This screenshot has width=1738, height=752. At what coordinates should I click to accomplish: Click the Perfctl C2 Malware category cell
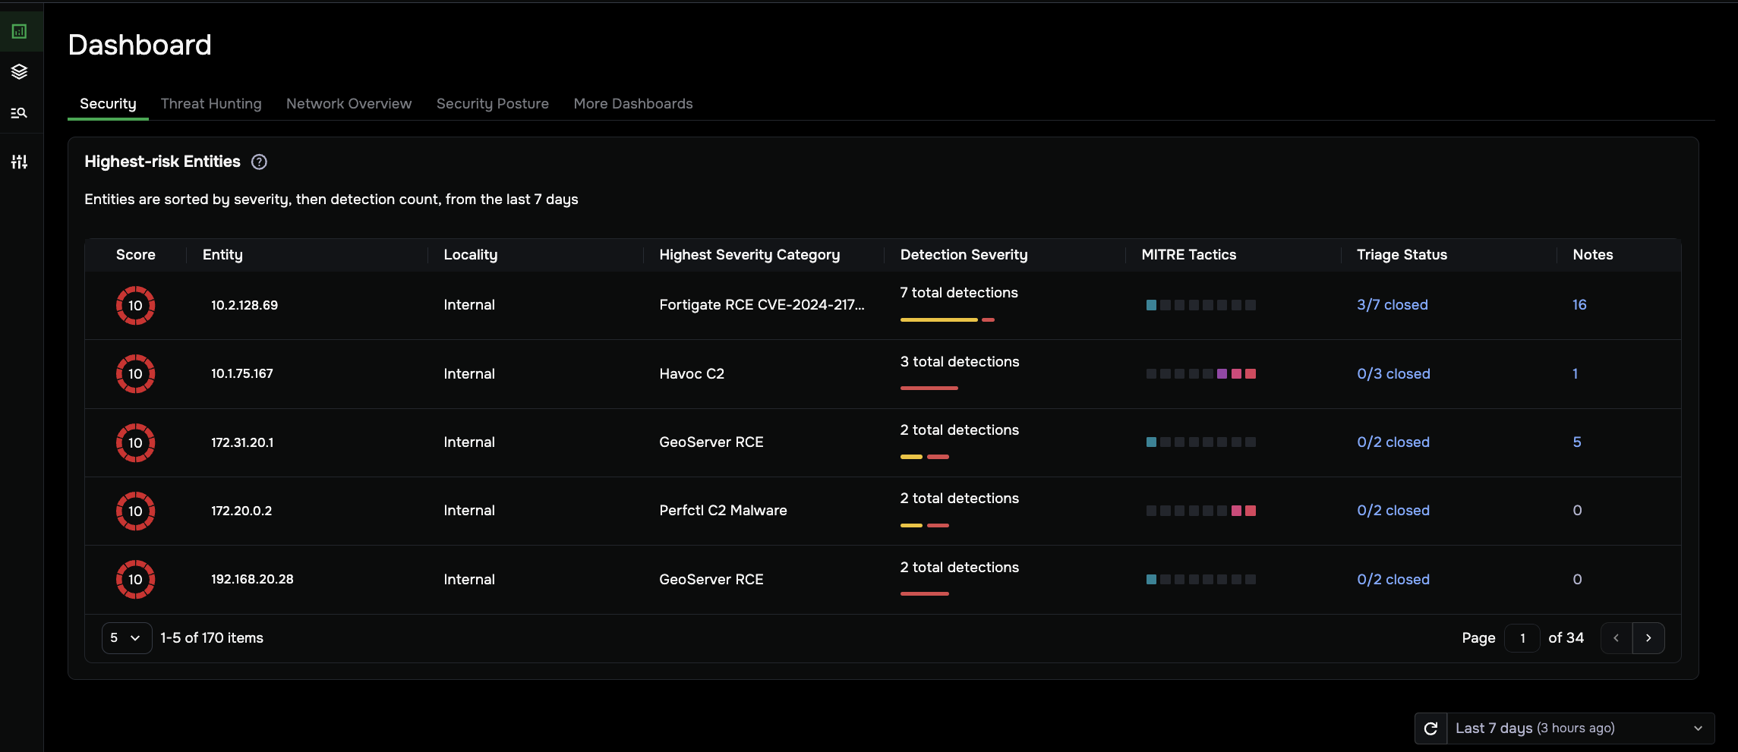[x=723, y=511]
